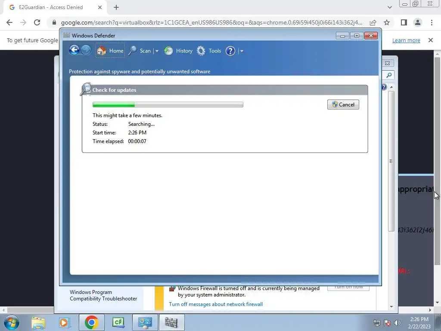Screen dimensions: 441x331
Task: Turn off messages about network firewall
Action: [216, 304]
